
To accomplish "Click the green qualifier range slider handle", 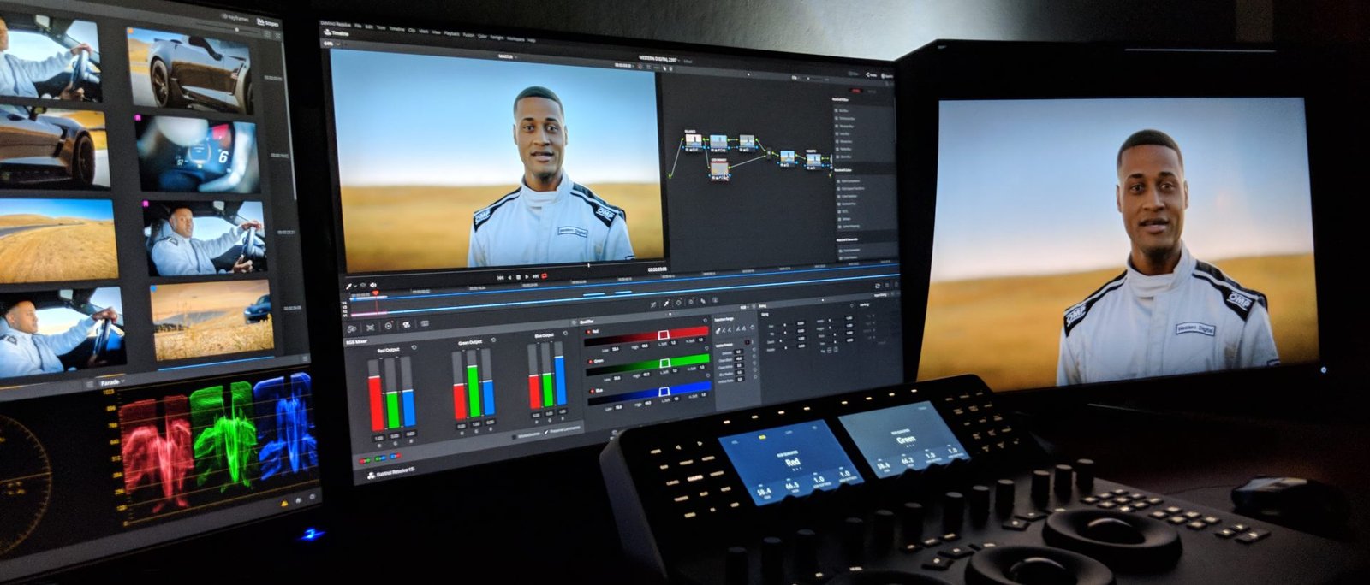I will click(x=663, y=363).
